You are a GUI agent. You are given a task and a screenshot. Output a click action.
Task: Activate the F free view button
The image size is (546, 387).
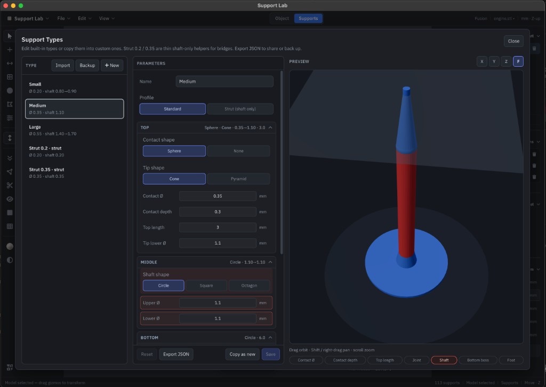(518, 61)
